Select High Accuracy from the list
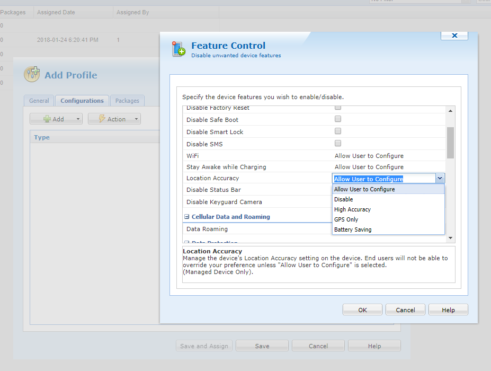This screenshot has width=491, height=371. (x=352, y=209)
